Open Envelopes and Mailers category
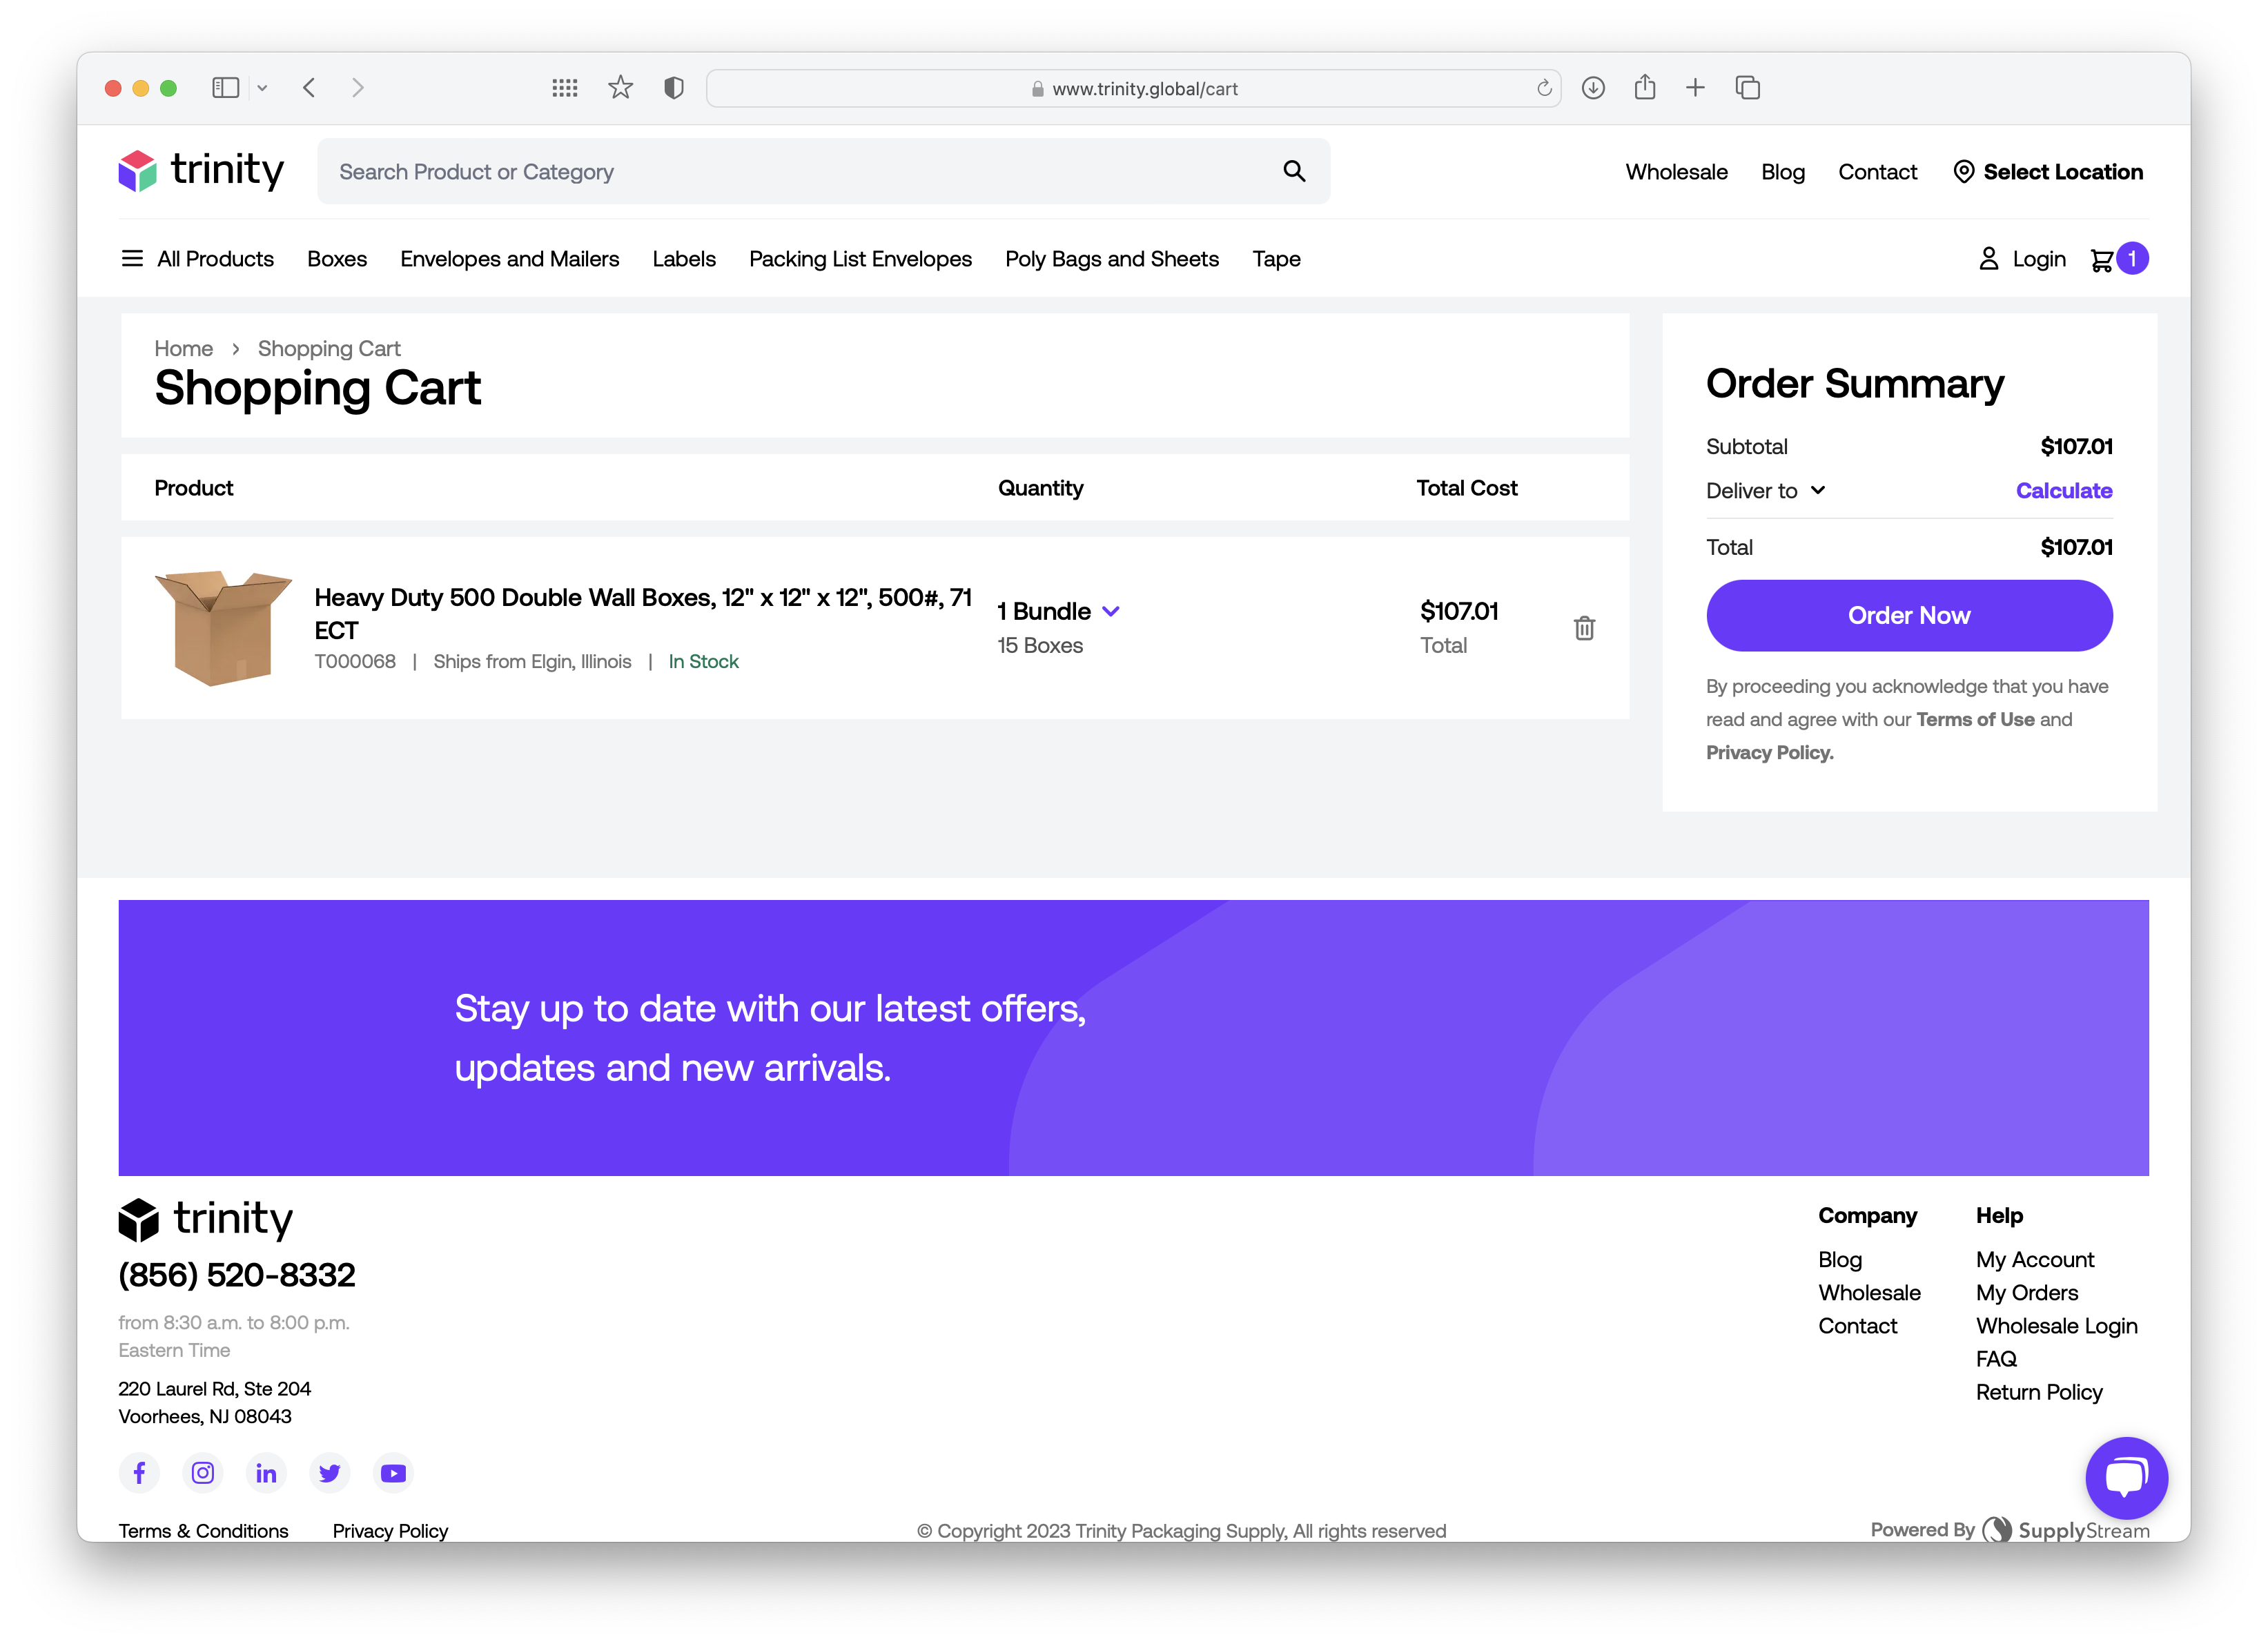Image resolution: width=2268 pixels, height=1644 pixels. tap(510, 259)
